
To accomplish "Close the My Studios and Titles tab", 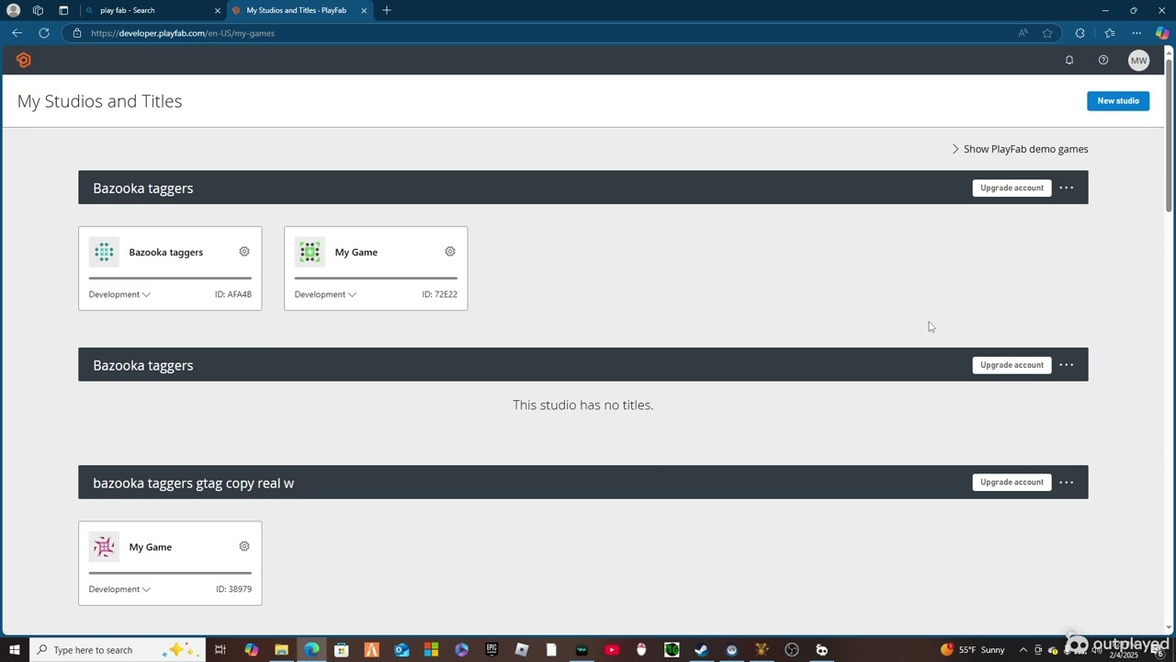I will [364, 10].
